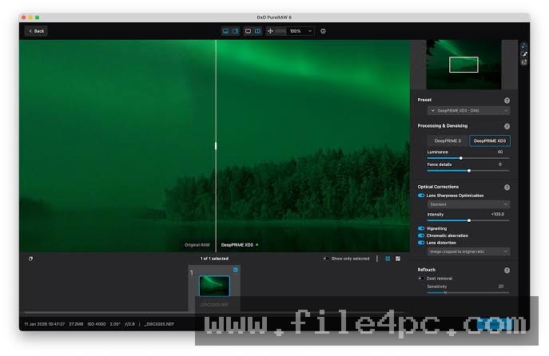Click the ISO 4000 status entry
The image size is (549, 356).
97,324
